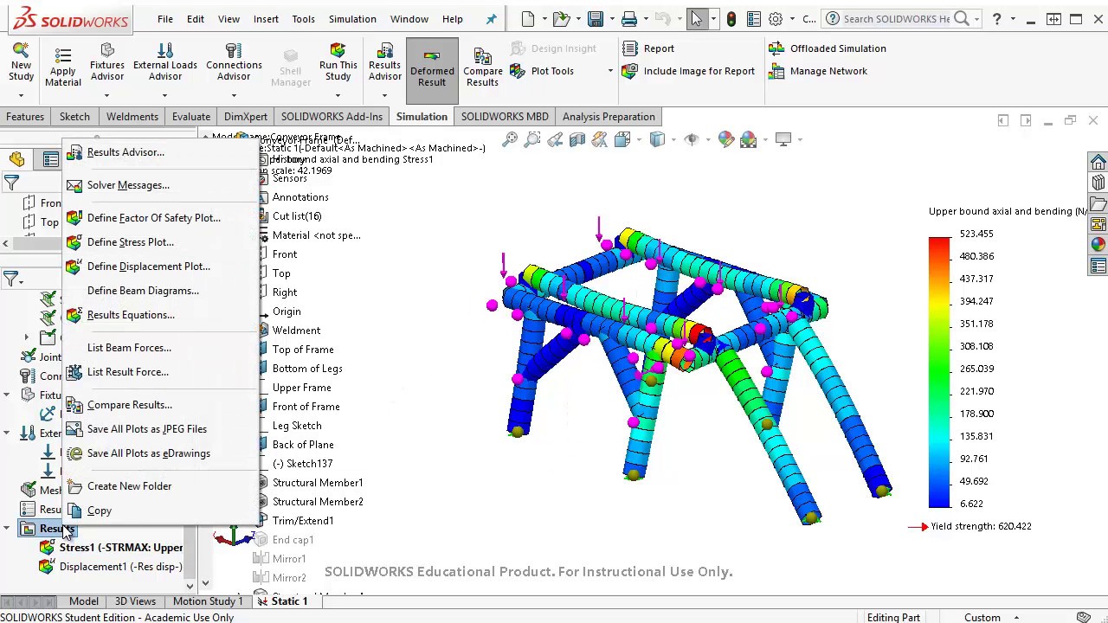Click Offloaded Simulation
Screen dimensions: 1108x623
[828, 48]
